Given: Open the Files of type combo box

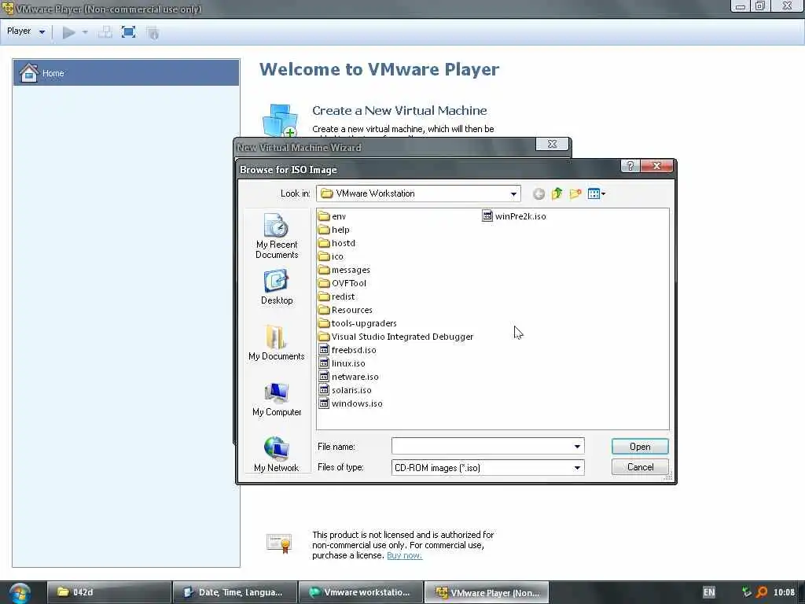Looking at the screenshot, I should click(x=487, y=467).
